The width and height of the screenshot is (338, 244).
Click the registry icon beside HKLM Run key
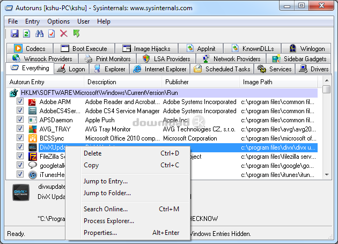[x=14, y=93]
